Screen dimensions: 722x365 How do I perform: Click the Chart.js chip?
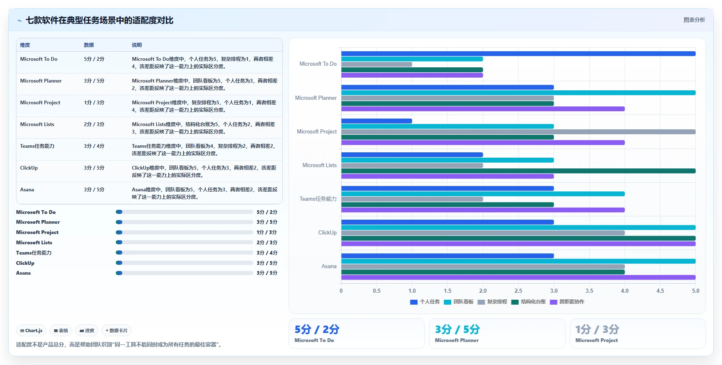click(x=31, y=331)
